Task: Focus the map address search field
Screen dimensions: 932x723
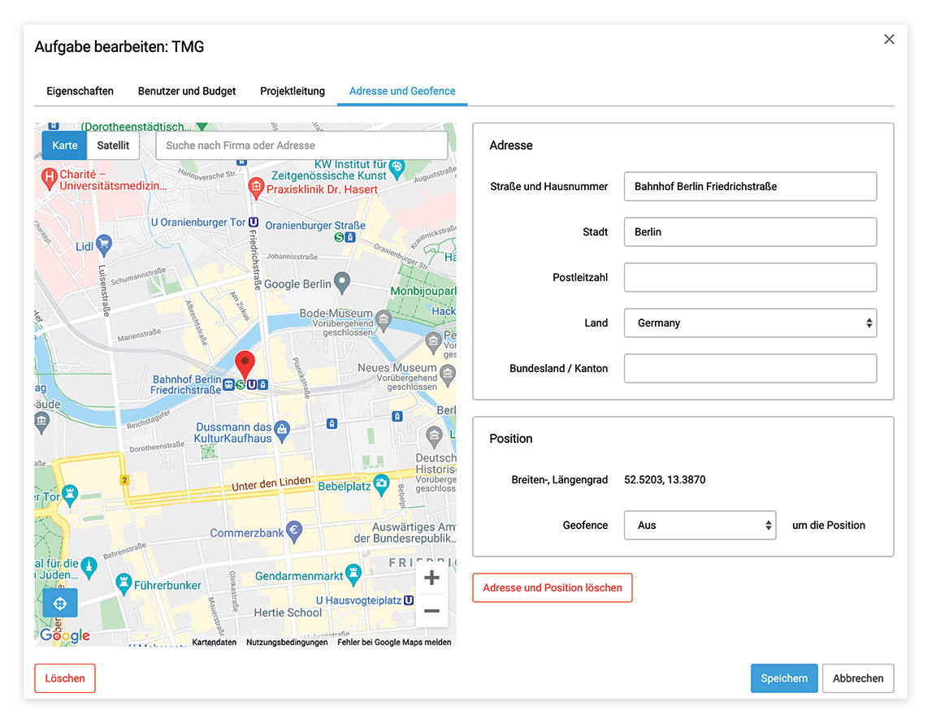Action: (x=301, y=145)
